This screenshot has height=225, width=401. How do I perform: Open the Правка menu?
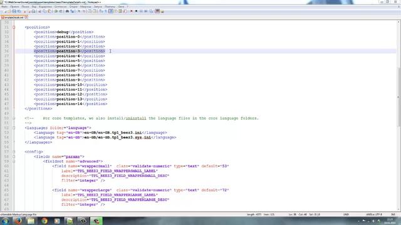pos(14,7)
